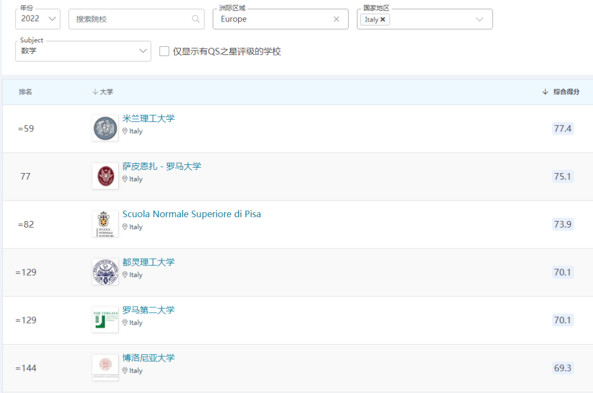Clear the Europe region selection
Screen dimensions: 593x393
[336, 19]
